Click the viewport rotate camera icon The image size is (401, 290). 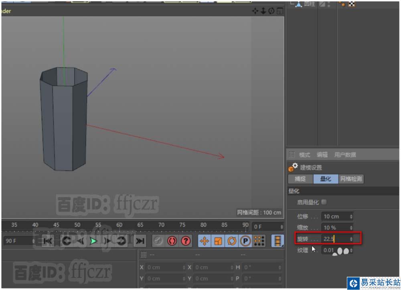pyautogui.click(x=271, y=11)
